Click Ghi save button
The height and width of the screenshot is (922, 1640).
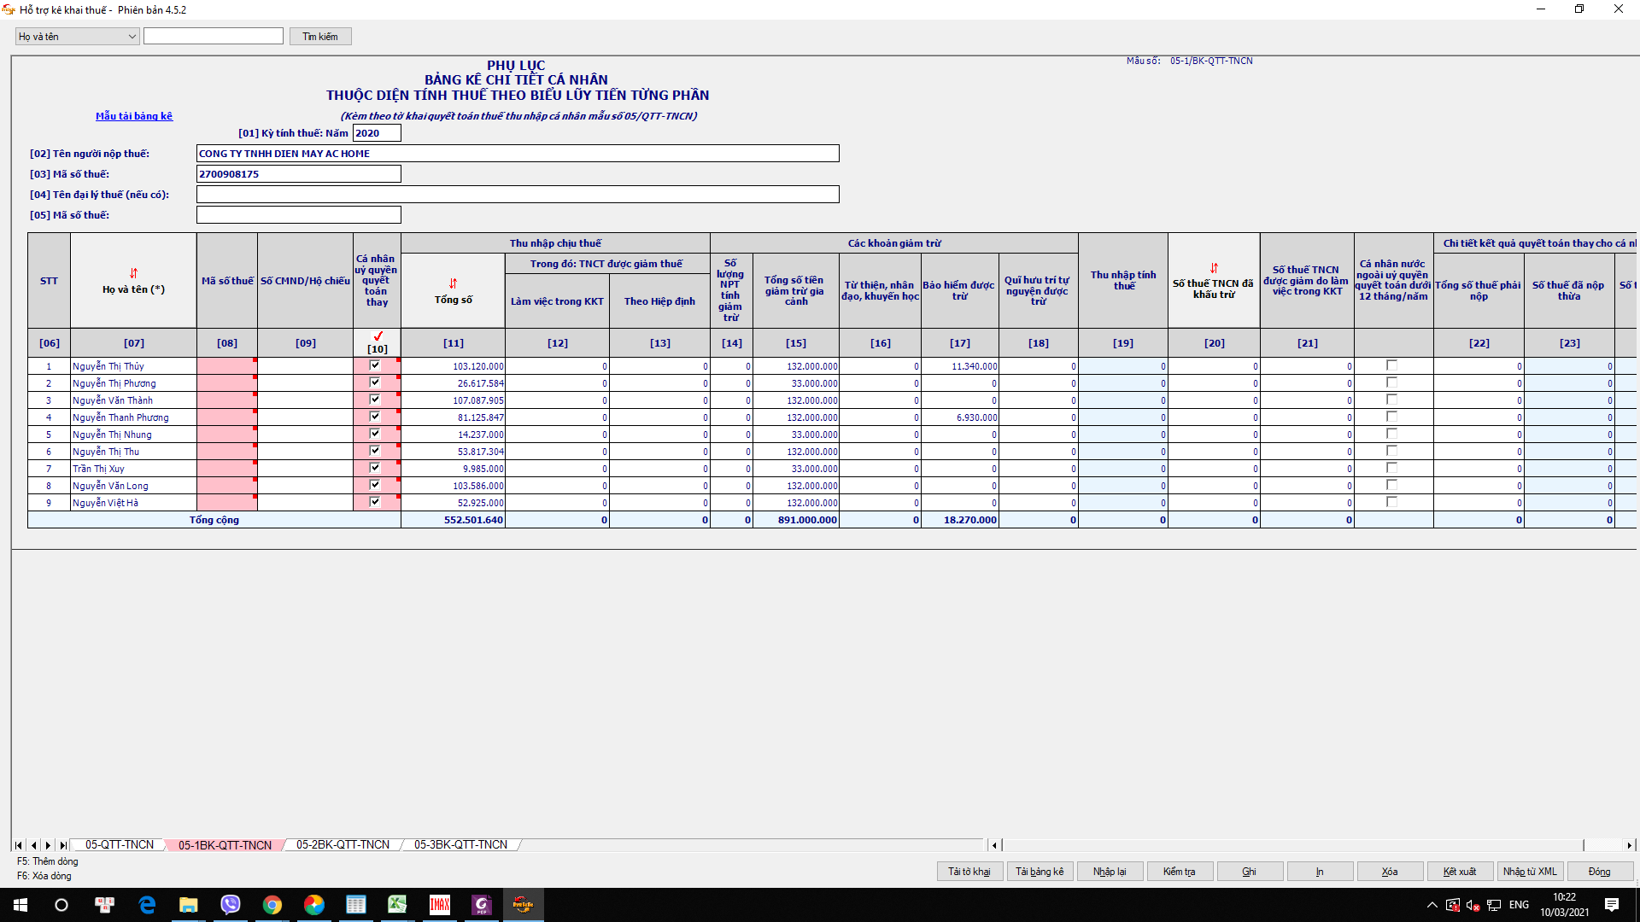point(1250,872)
